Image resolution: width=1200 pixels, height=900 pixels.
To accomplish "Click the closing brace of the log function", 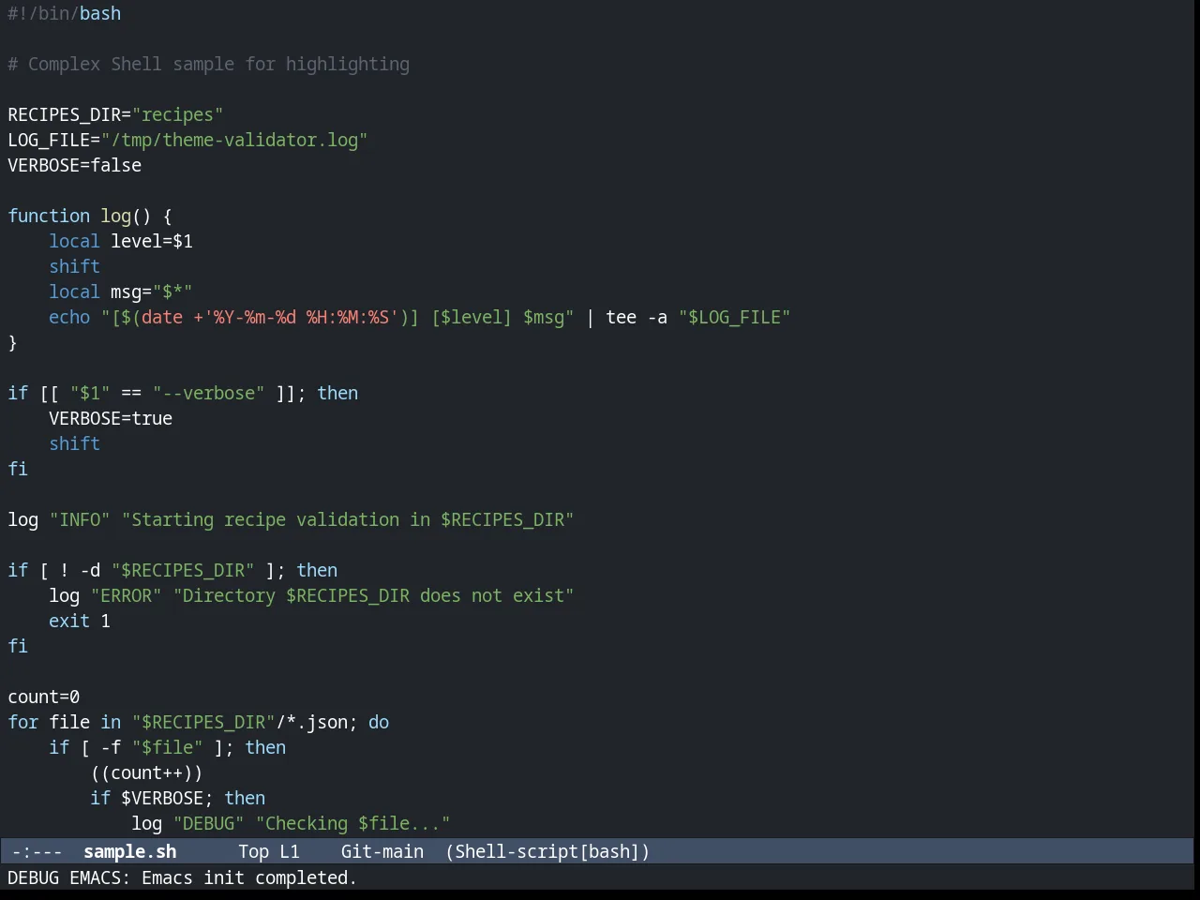I will coord(12,342).
